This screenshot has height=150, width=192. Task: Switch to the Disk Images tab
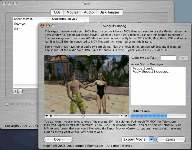pyautogui.click(x=110, y=12)
